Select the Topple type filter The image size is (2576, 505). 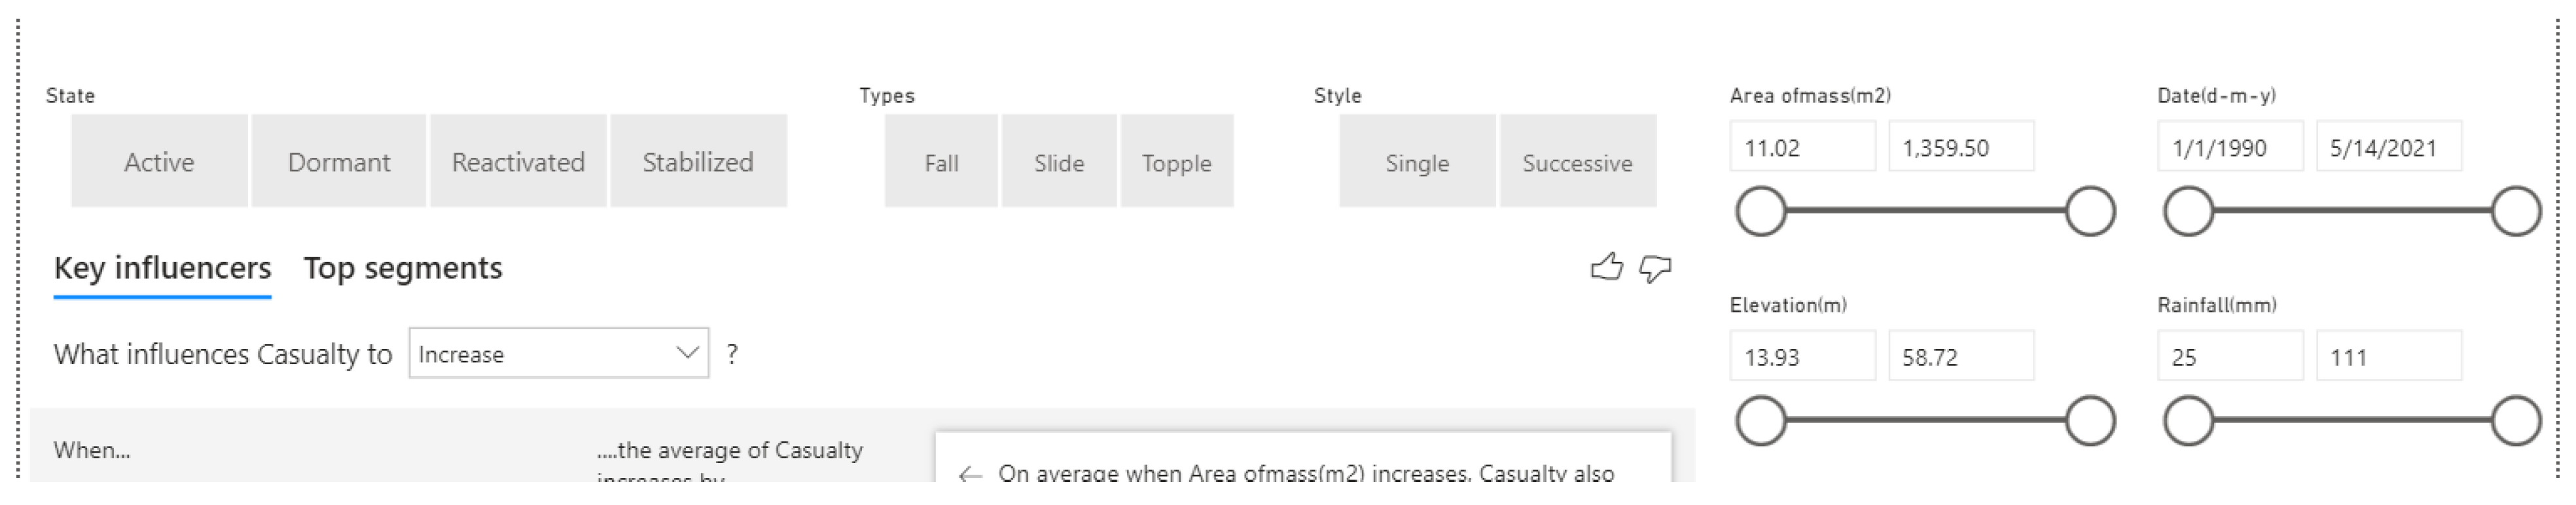pos(1177,162)
